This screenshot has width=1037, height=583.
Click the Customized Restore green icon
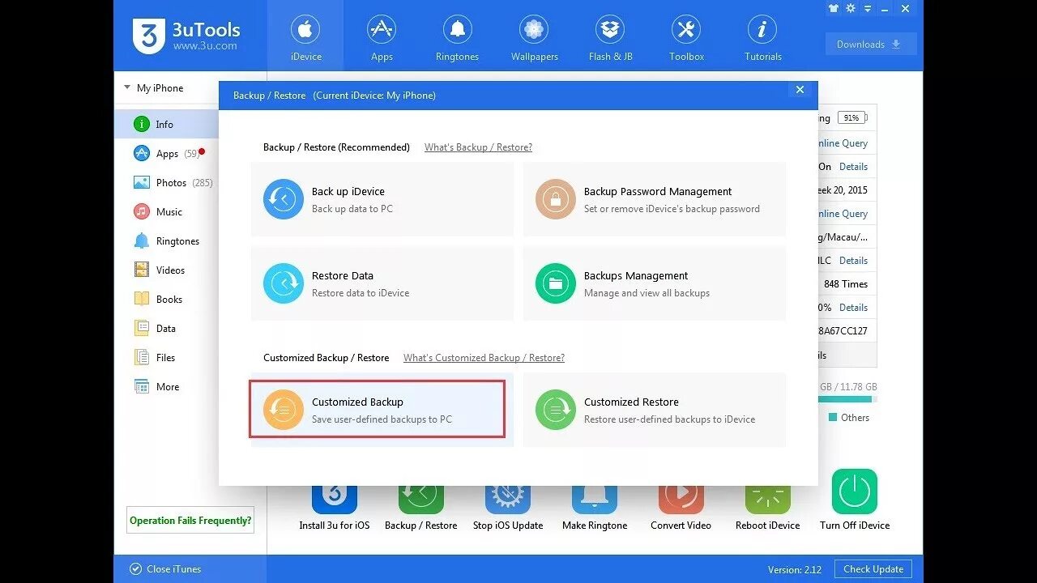click(556, 410)
